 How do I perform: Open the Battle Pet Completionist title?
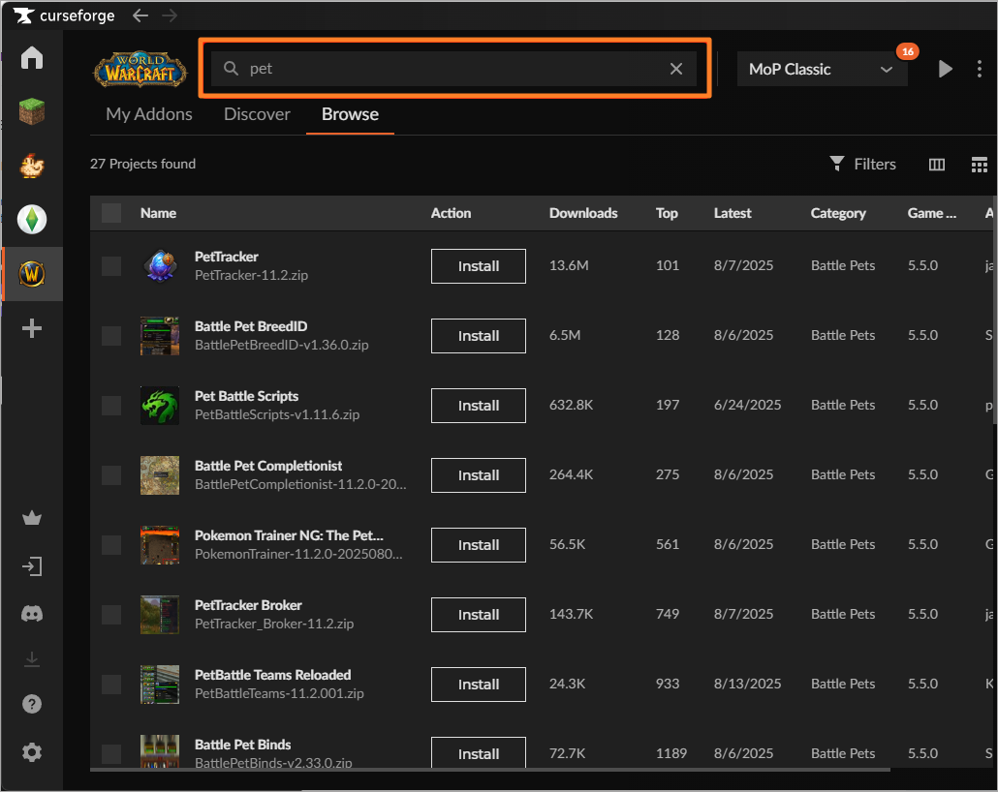coord(268,466)
